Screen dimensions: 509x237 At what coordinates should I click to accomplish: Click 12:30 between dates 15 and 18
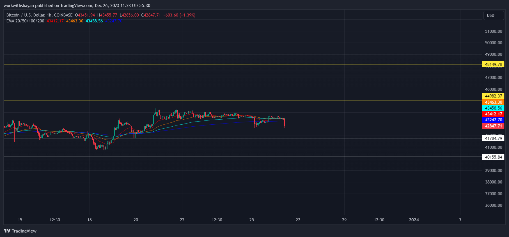coord(55,220)
